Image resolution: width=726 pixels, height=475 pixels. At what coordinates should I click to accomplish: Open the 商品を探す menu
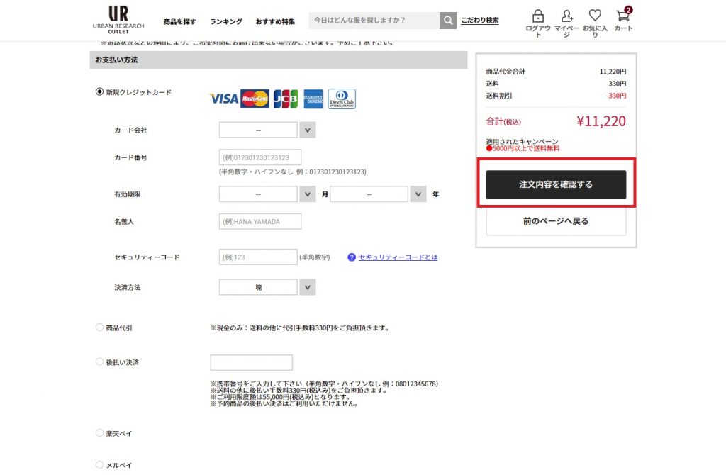tap(179, 22)
